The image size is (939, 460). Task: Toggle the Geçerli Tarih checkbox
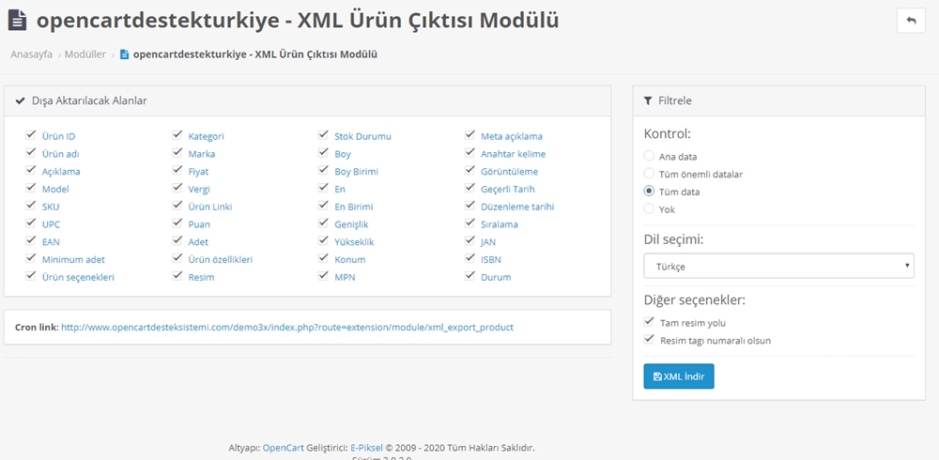click(x=470, y=188)
